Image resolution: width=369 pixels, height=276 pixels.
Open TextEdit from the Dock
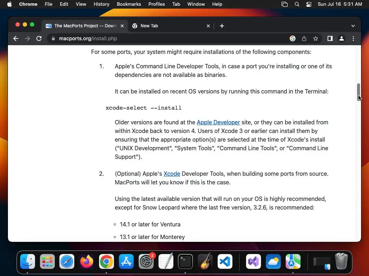pos(166,262)
